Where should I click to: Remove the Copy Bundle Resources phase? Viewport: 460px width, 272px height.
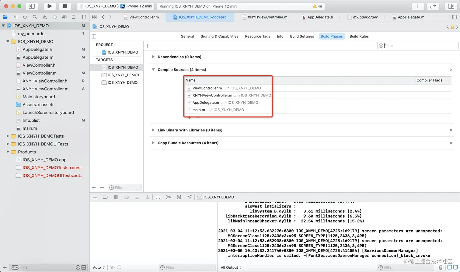pos(451,143)
